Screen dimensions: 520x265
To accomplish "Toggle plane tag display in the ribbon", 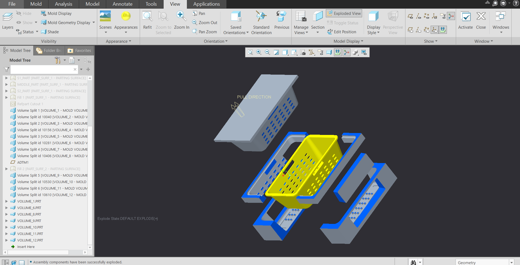I will click(x=411, y=30).
